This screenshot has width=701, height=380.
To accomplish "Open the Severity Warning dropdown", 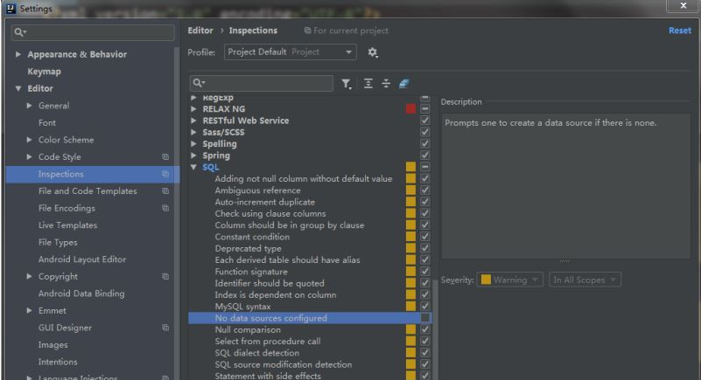I will coord(509,280).
